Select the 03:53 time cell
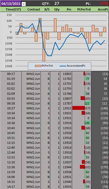 click(x=11, y=99)
